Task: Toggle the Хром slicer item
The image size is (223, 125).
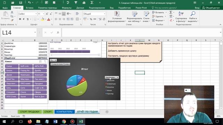Action: coord(26,97)
